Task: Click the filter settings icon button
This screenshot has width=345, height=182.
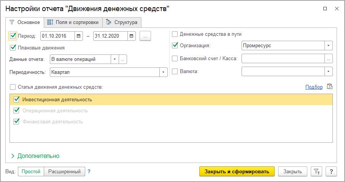Action: [x=316, y=172]
